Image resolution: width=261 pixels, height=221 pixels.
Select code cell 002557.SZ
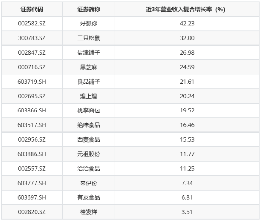coord(32,169)
